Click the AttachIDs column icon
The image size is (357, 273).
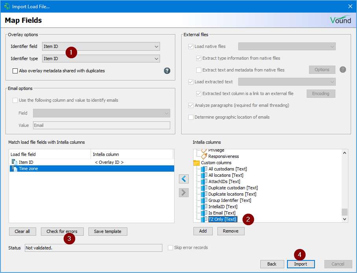click(204, 181)
